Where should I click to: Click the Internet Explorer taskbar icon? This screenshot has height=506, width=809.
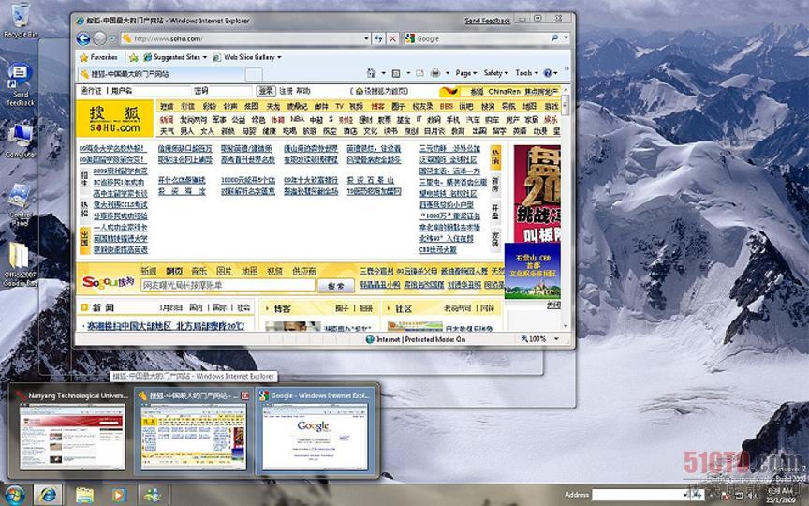click(48, 495)
